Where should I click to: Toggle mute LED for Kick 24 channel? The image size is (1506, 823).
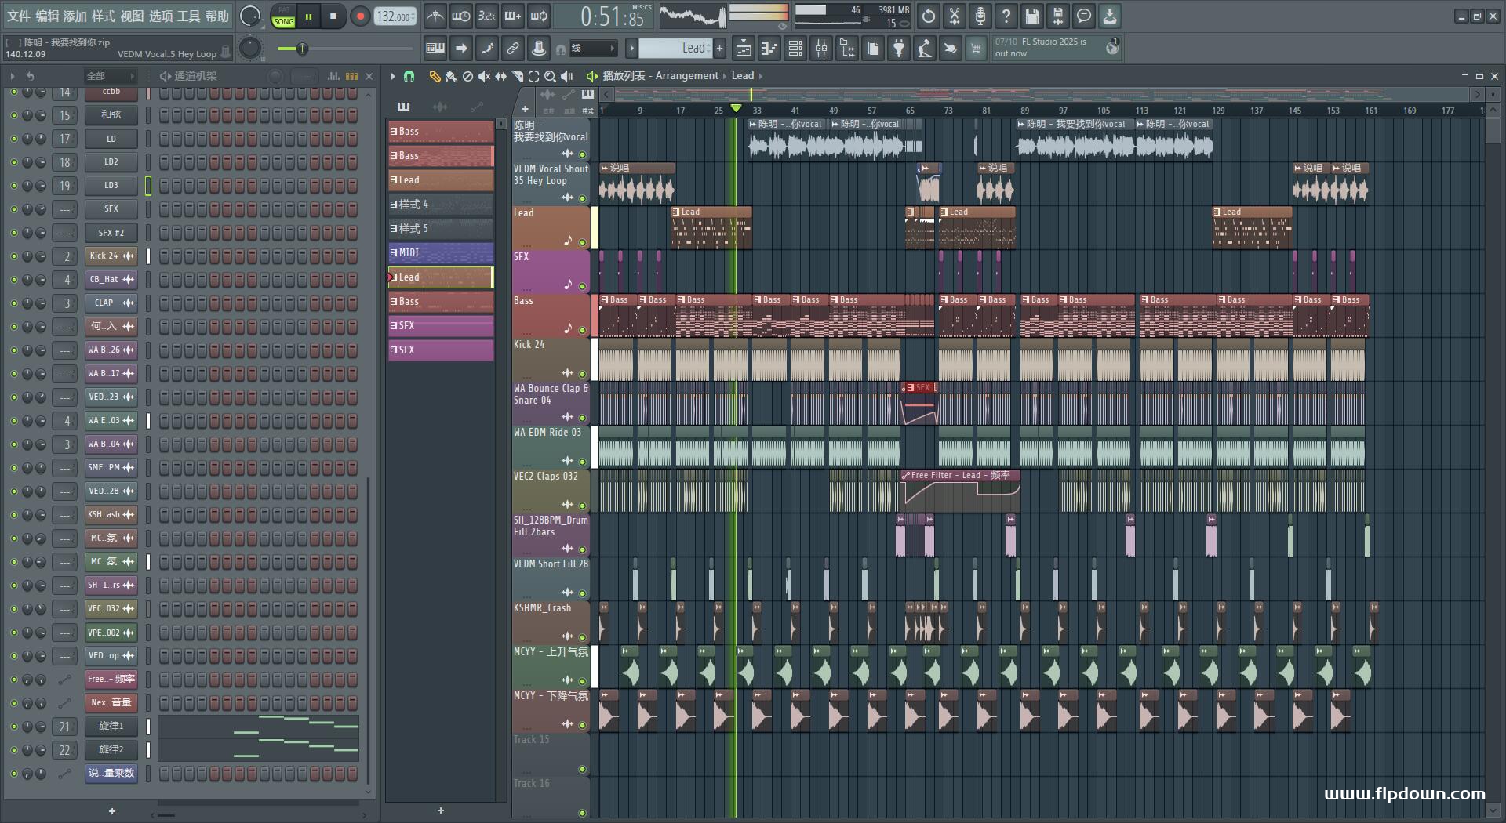[x=13, y=256]
